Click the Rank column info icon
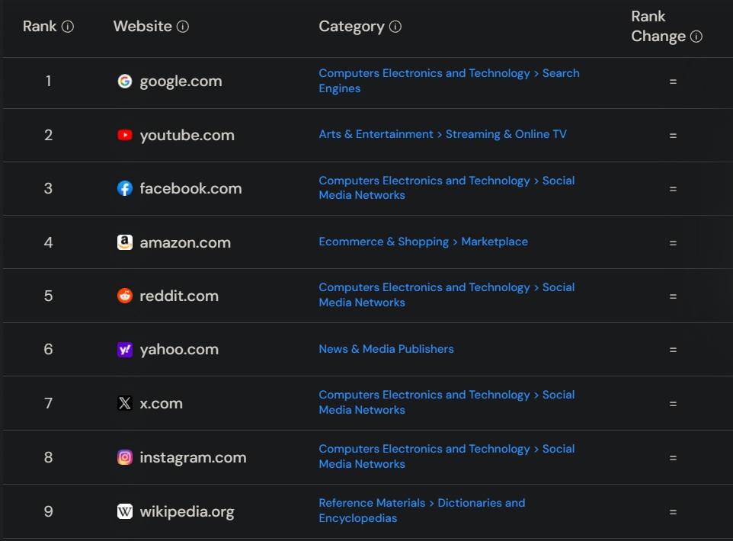The height and width of the screenshot is (541, 733). [68, 27]
